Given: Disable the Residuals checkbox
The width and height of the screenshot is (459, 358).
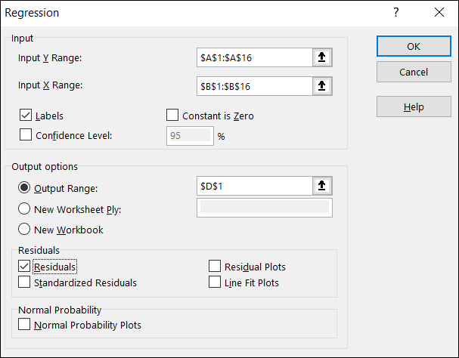Looking at the screenshot, I should [26, 266].
